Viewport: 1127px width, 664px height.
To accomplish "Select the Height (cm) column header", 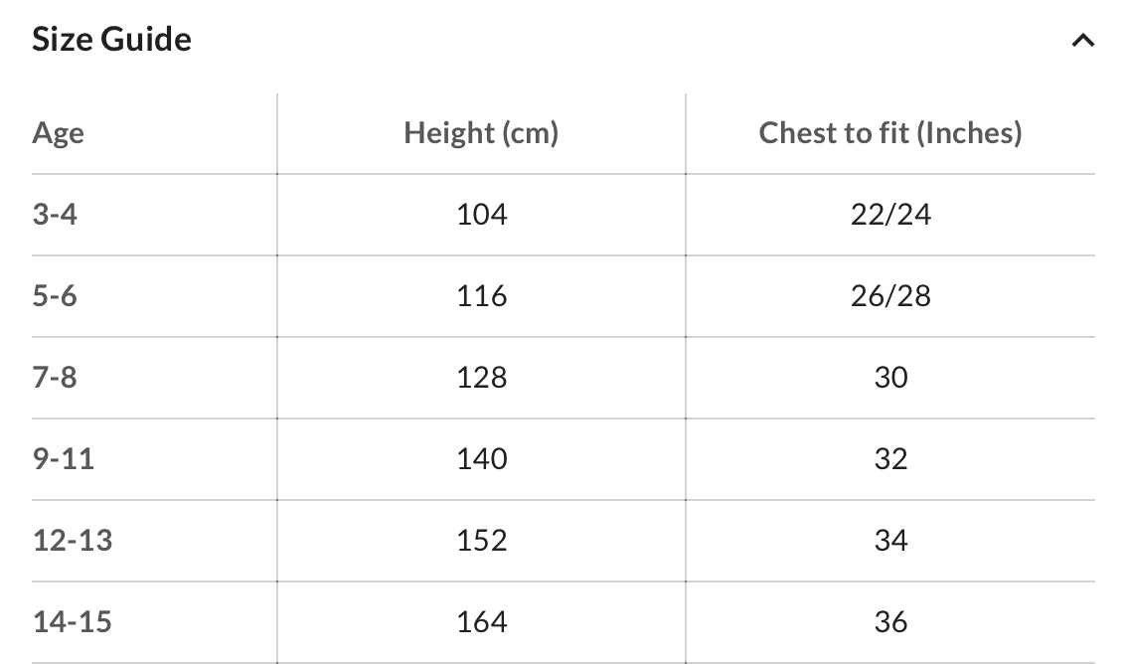I will pyautogui.click(x=481, y=133).
